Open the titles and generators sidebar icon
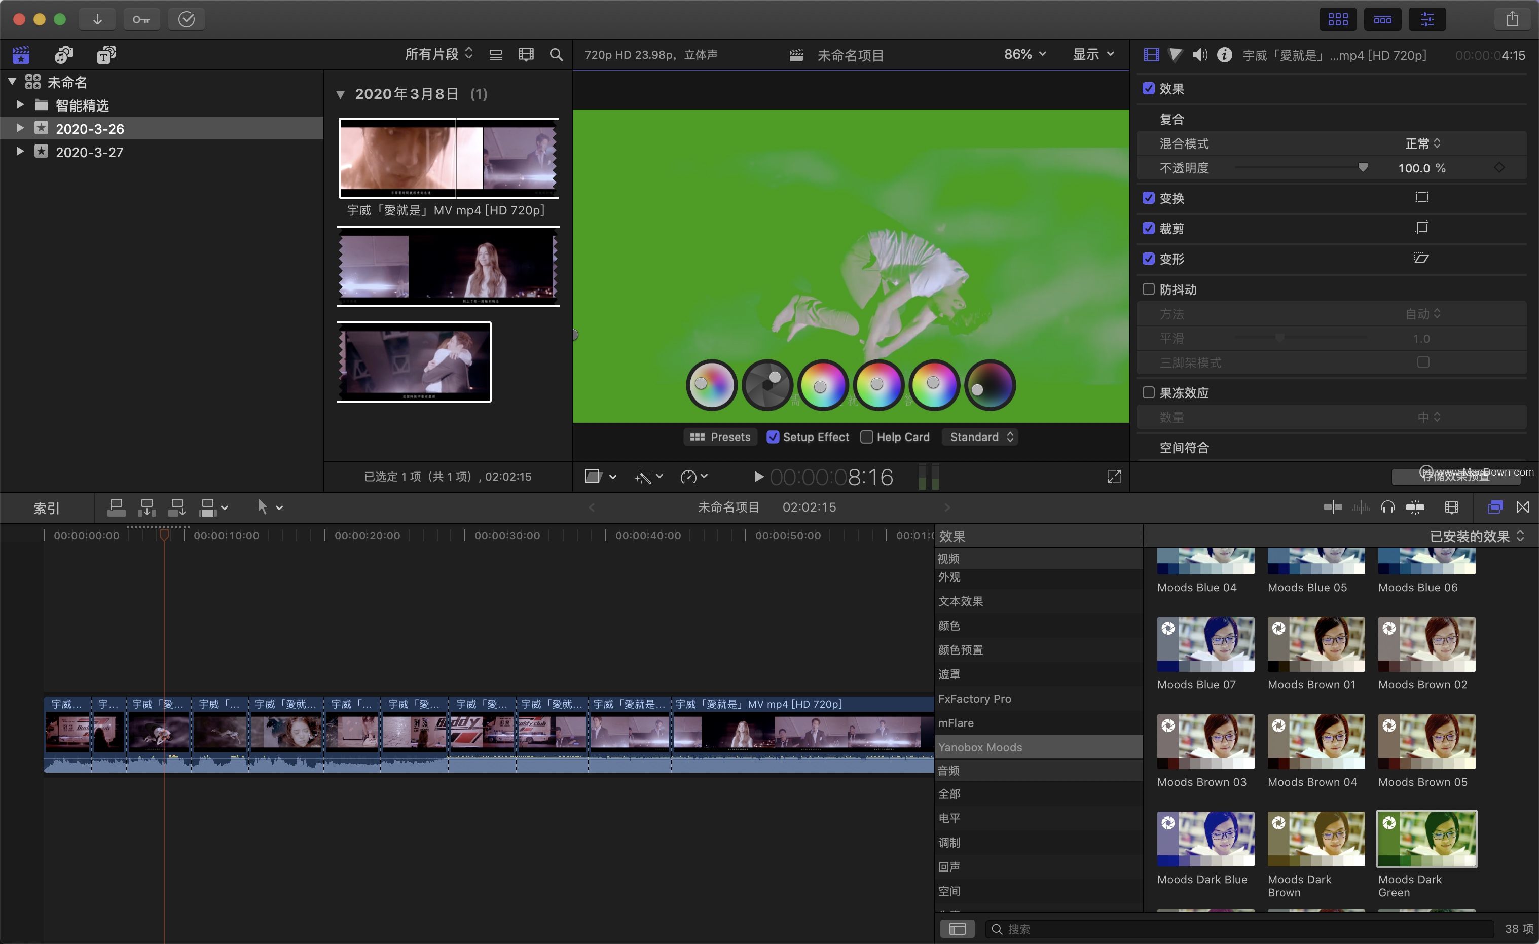Image resolution: width=1539 pixels, height=944 pixels. coord(106,55)
